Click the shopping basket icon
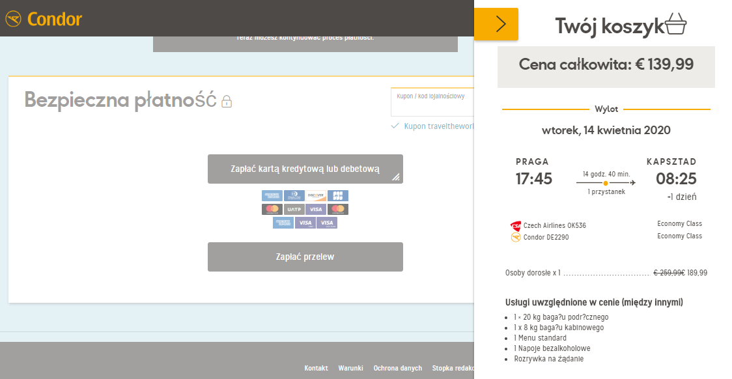The image size is (732, 379). [675, 24]
